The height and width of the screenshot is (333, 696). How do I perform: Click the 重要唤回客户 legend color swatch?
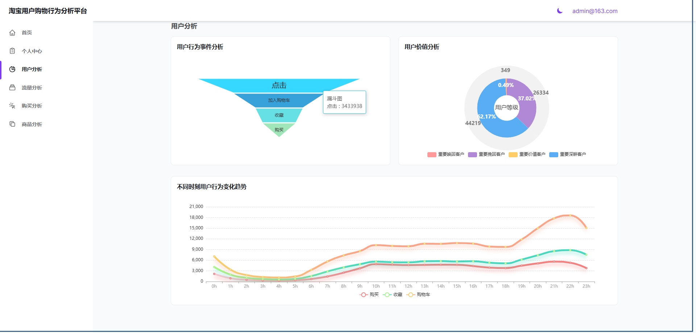tap(432, 155)
